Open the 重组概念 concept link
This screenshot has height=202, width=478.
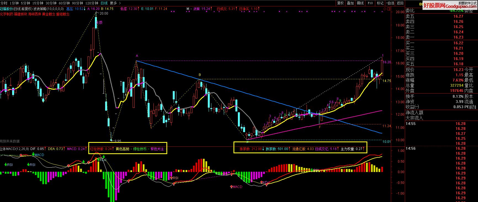point(63,14)
